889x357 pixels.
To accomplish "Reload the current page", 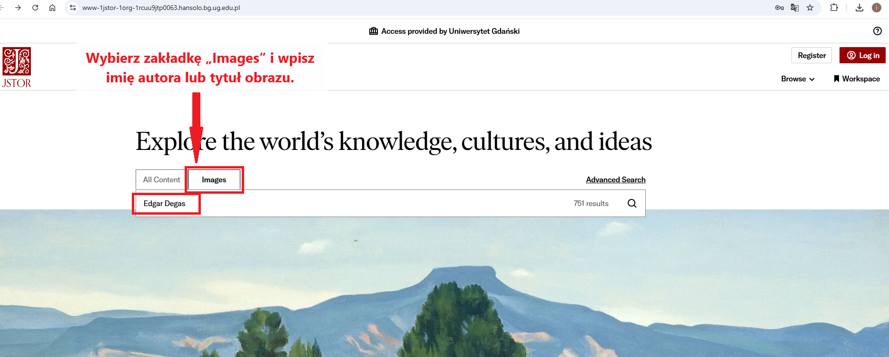I will click(35, 8).
